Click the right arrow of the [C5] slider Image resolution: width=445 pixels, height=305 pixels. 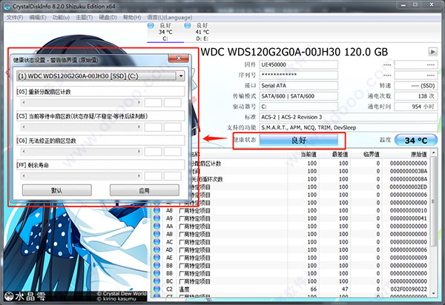[139, 127]
